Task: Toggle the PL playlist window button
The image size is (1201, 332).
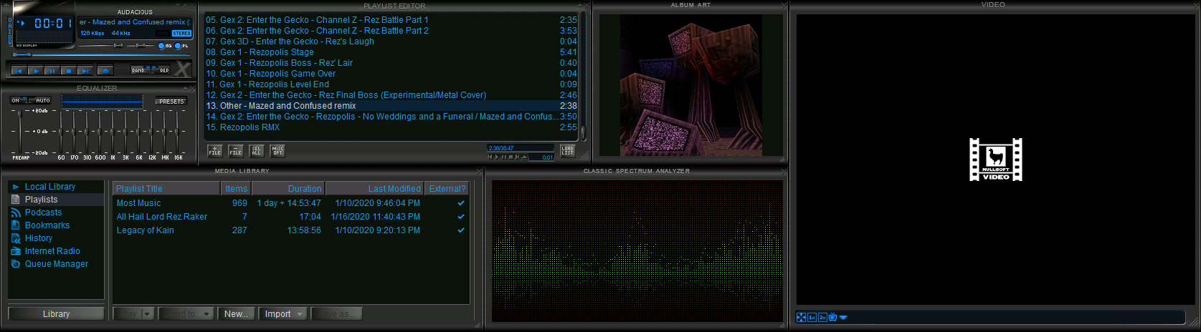Action: pyautogui.click(x=182, y=46)
